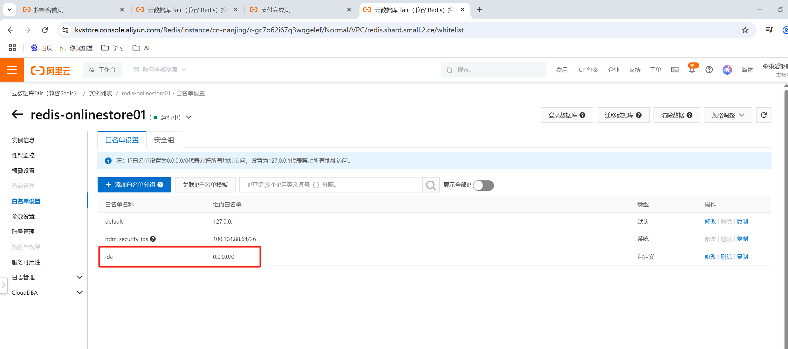Click 修改 link for idc whitelist
This screenshot has width=788, height=349.
click(x=710, y=257)
